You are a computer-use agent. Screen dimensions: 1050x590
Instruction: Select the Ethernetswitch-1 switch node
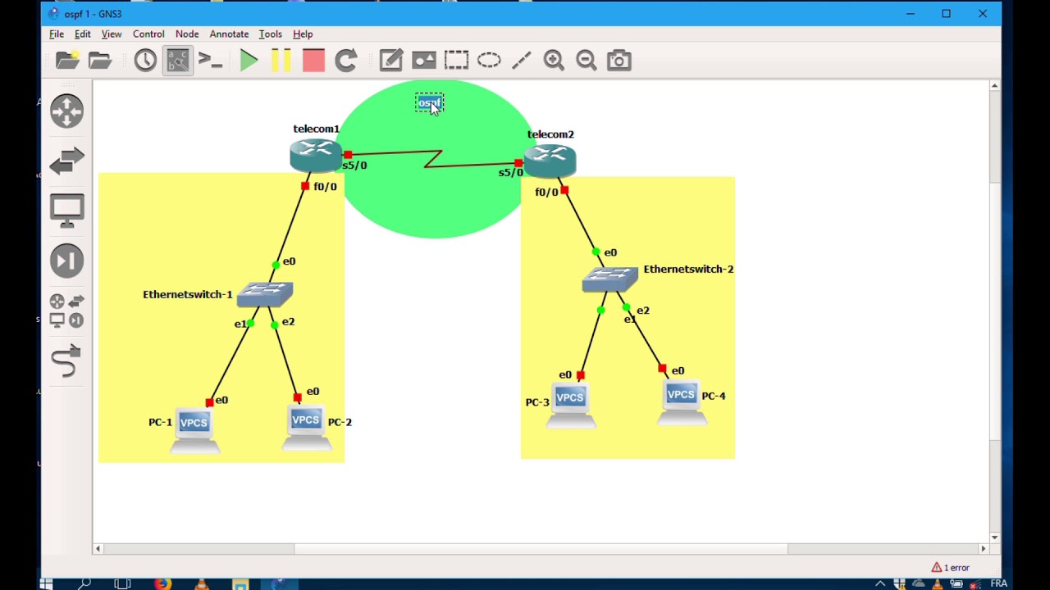pos(265,294)
